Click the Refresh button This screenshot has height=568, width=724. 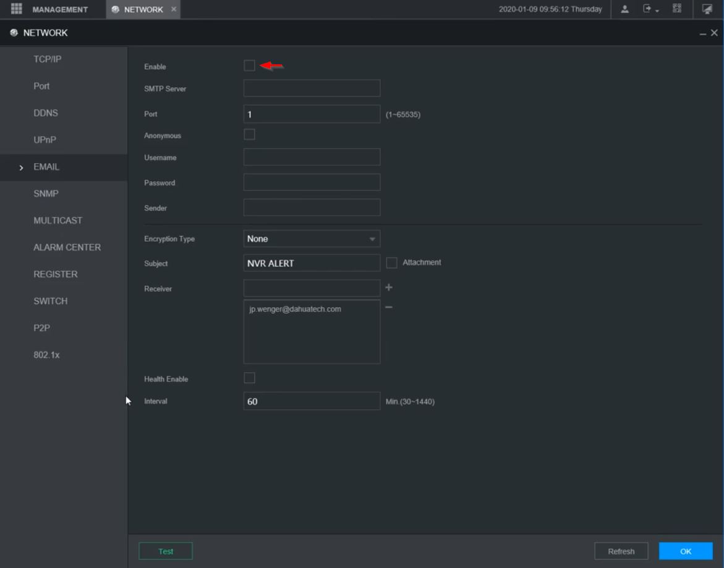point(621,551)
